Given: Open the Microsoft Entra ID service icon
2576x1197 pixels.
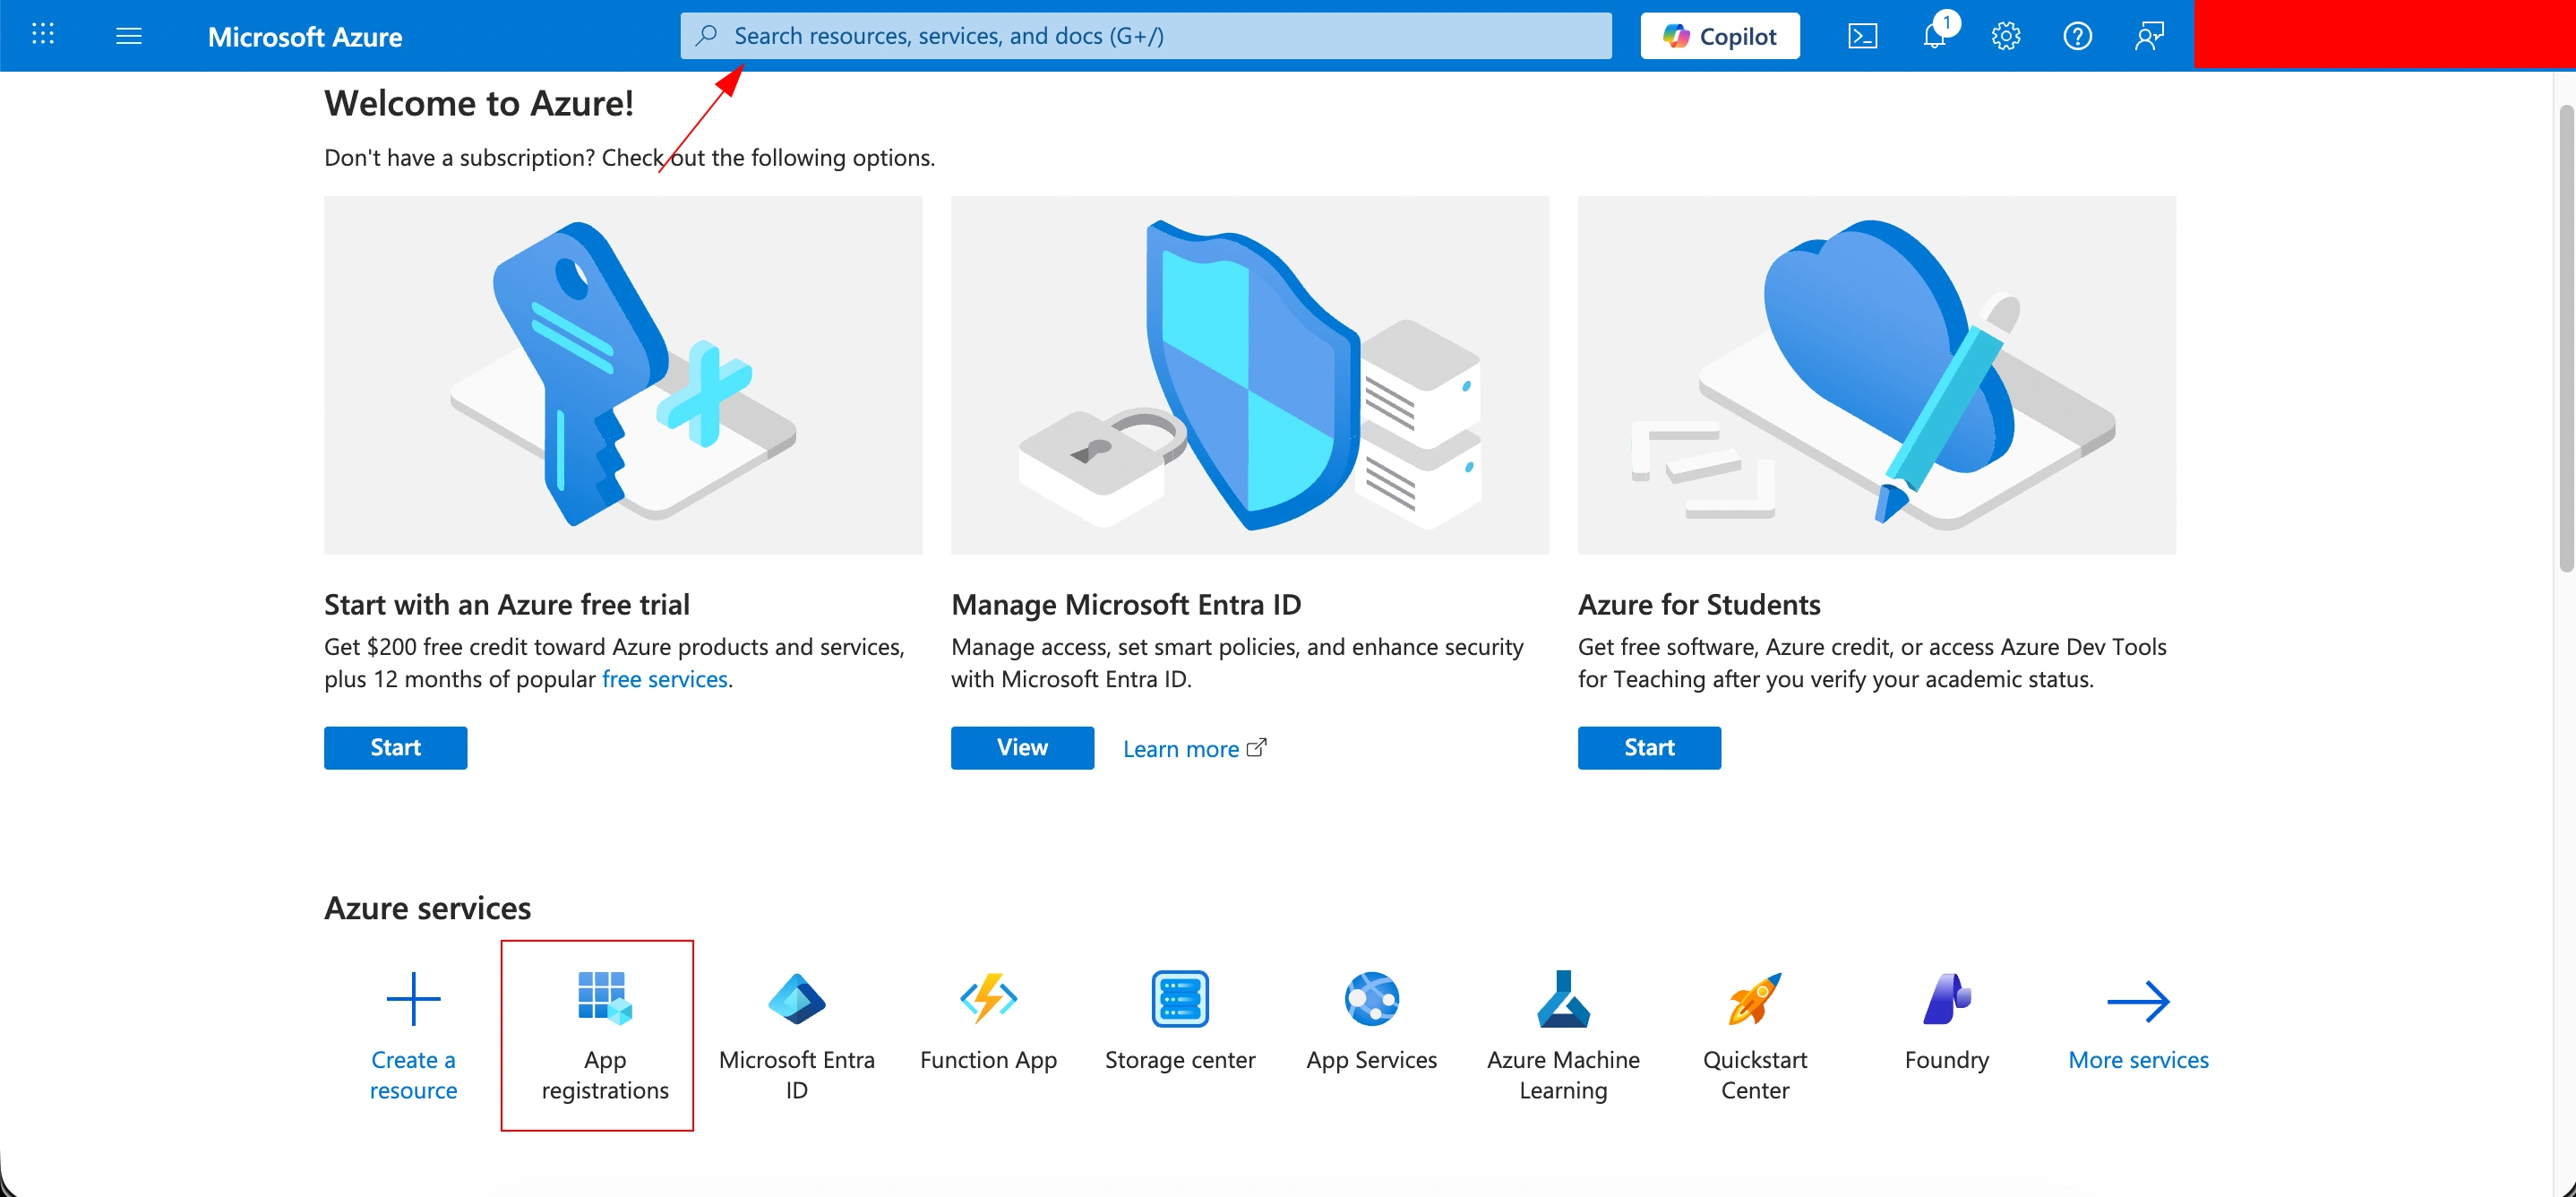Looking at the screenshot, I should (x=797, y=999).
